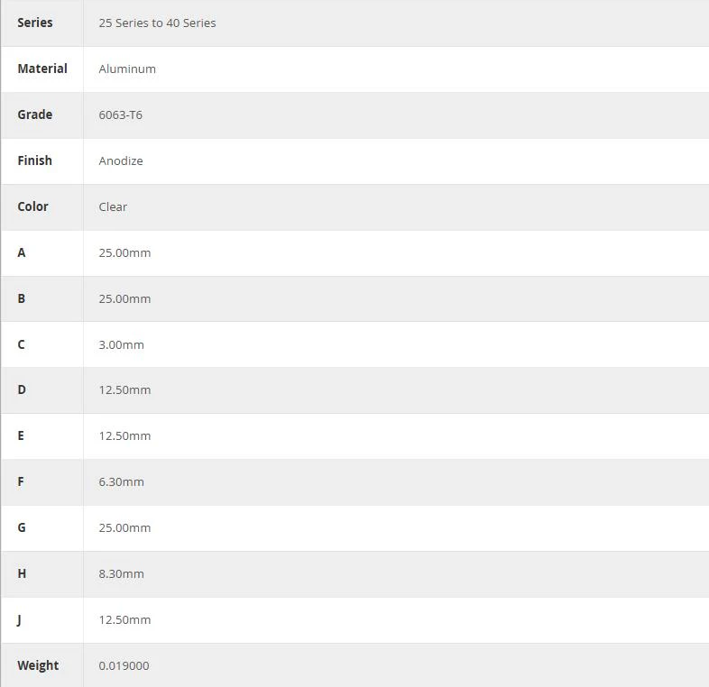The width and height of the screenshot is (709, 687).
Task: Select the 8.30mm value for H
Action: (121, 574)
